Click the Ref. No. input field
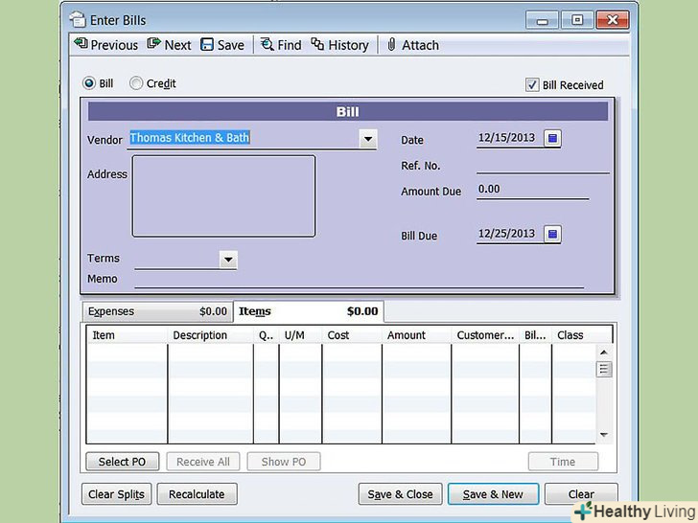Screen dimensions: 698x523 [x=542, y=165]
